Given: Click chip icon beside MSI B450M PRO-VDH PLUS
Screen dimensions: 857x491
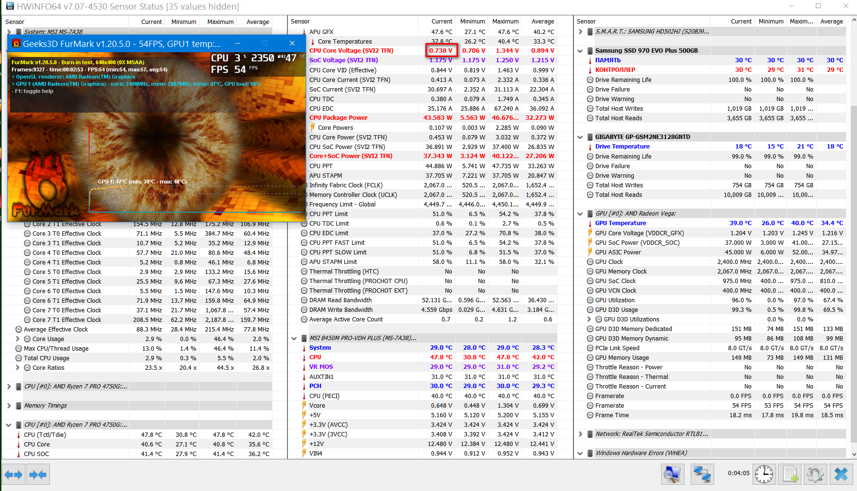Looking at the screenshot, I should 304,338.
